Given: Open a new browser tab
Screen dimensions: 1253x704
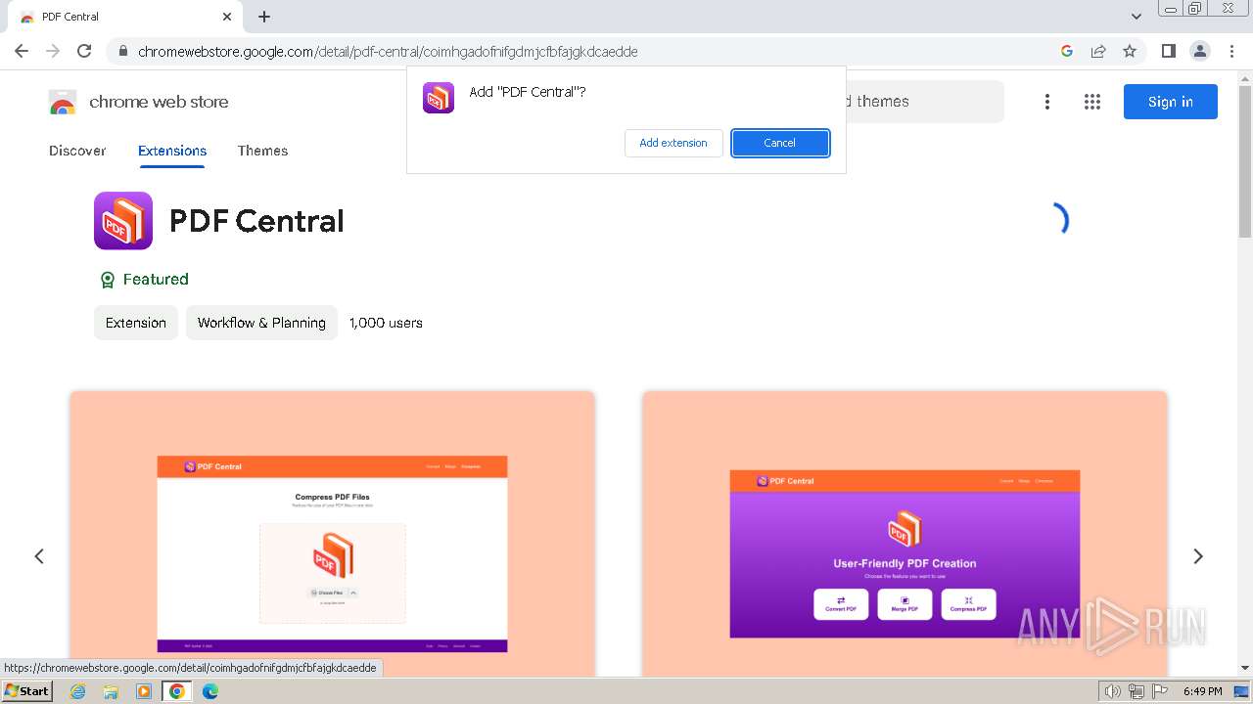Looking at the screenshot, I should pos(264,17).
